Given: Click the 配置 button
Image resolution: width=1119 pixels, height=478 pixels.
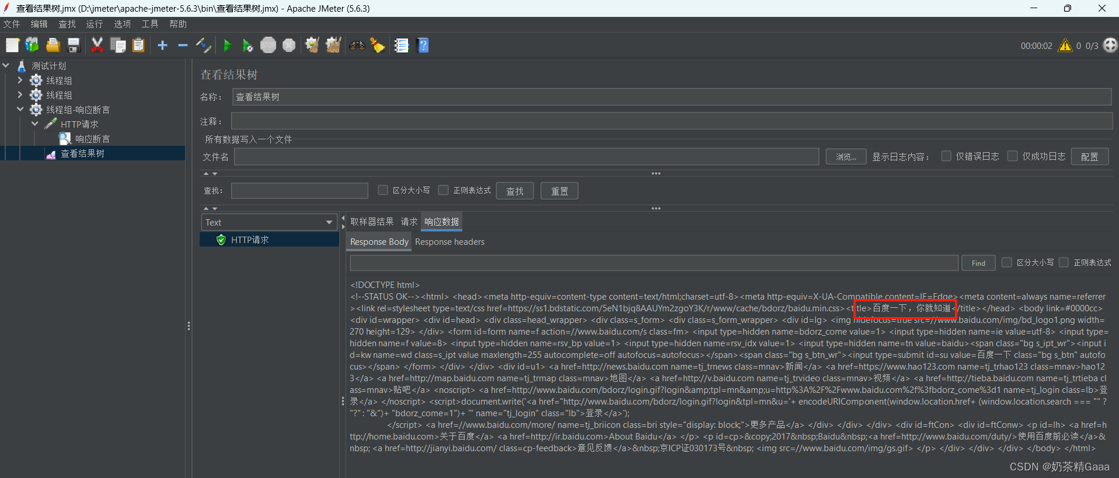Looking at the screenshot, I should pos(1090,156).
